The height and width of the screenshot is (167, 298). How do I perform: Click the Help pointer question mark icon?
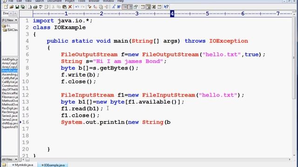click(166, 7)
